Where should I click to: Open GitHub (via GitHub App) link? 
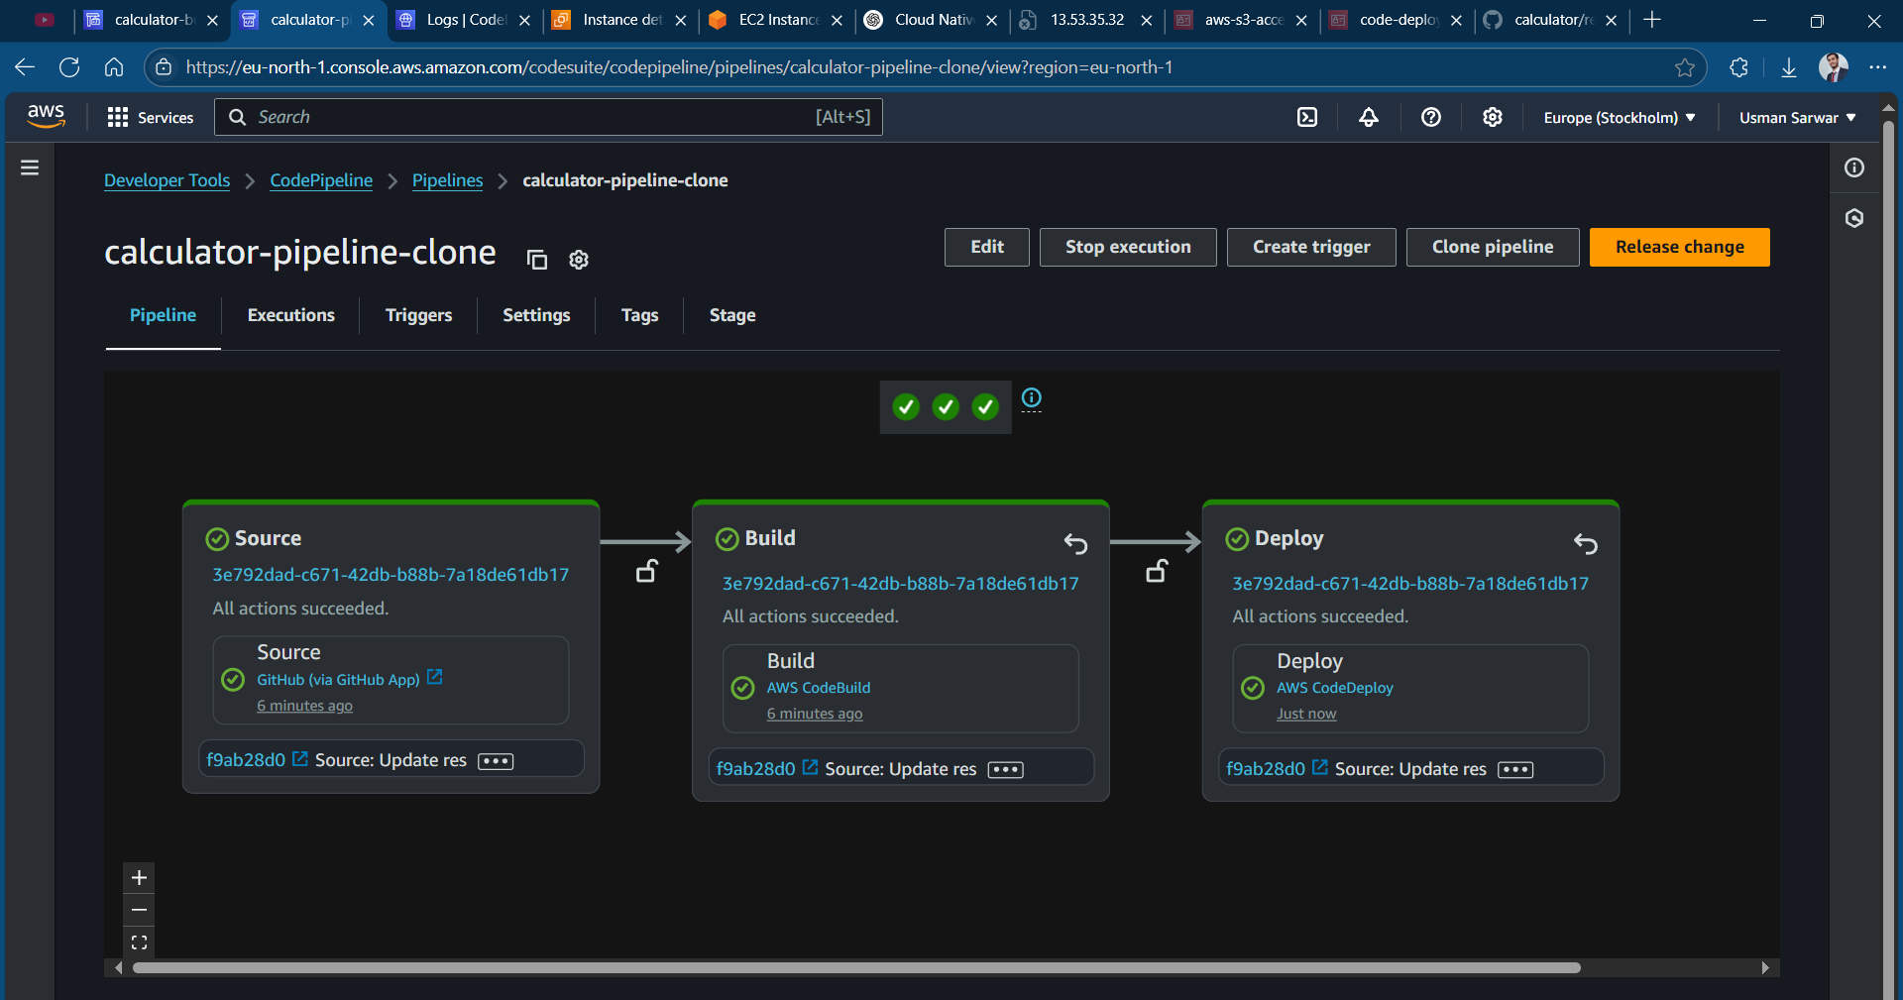(x=338, y=679)
